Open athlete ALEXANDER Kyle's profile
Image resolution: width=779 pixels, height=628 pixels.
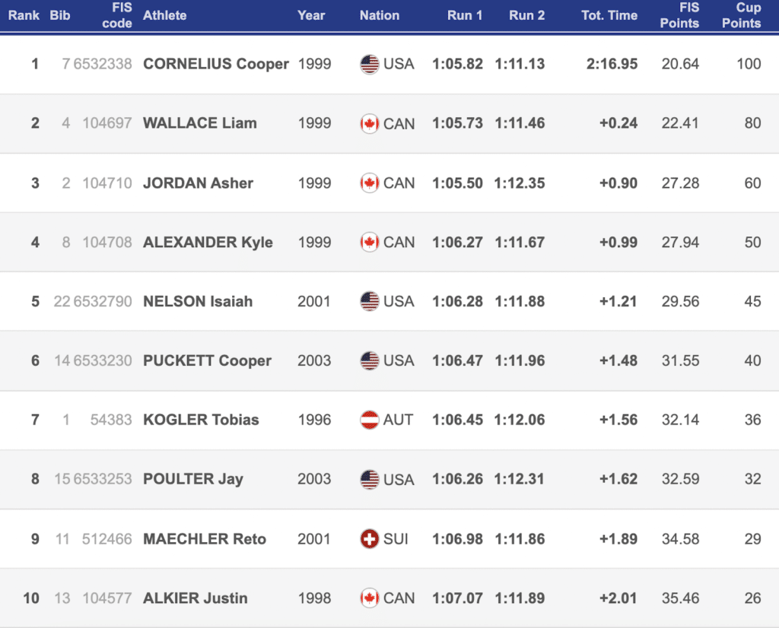(x=208, y=243)
